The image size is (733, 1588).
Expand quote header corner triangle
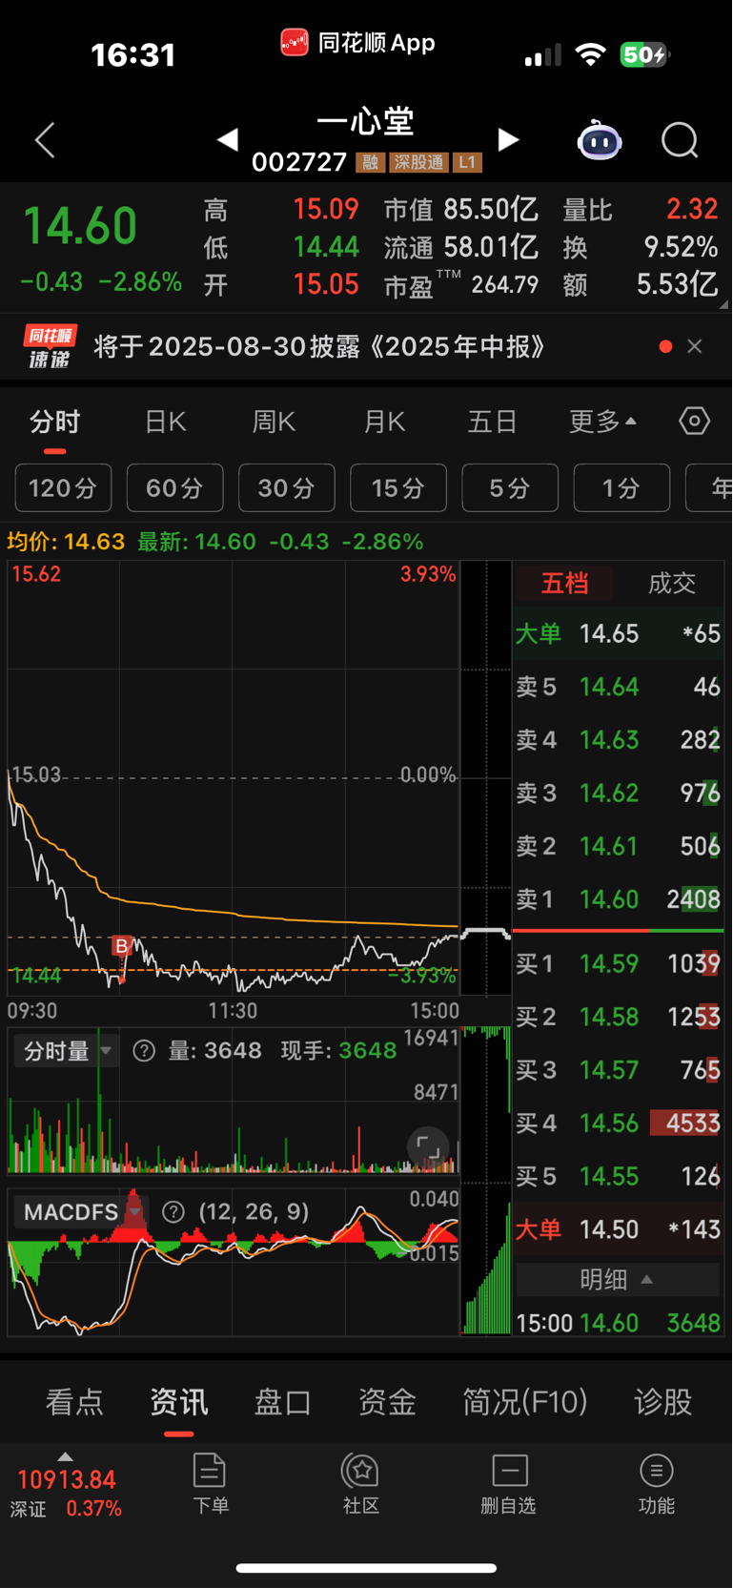point(723,304)
